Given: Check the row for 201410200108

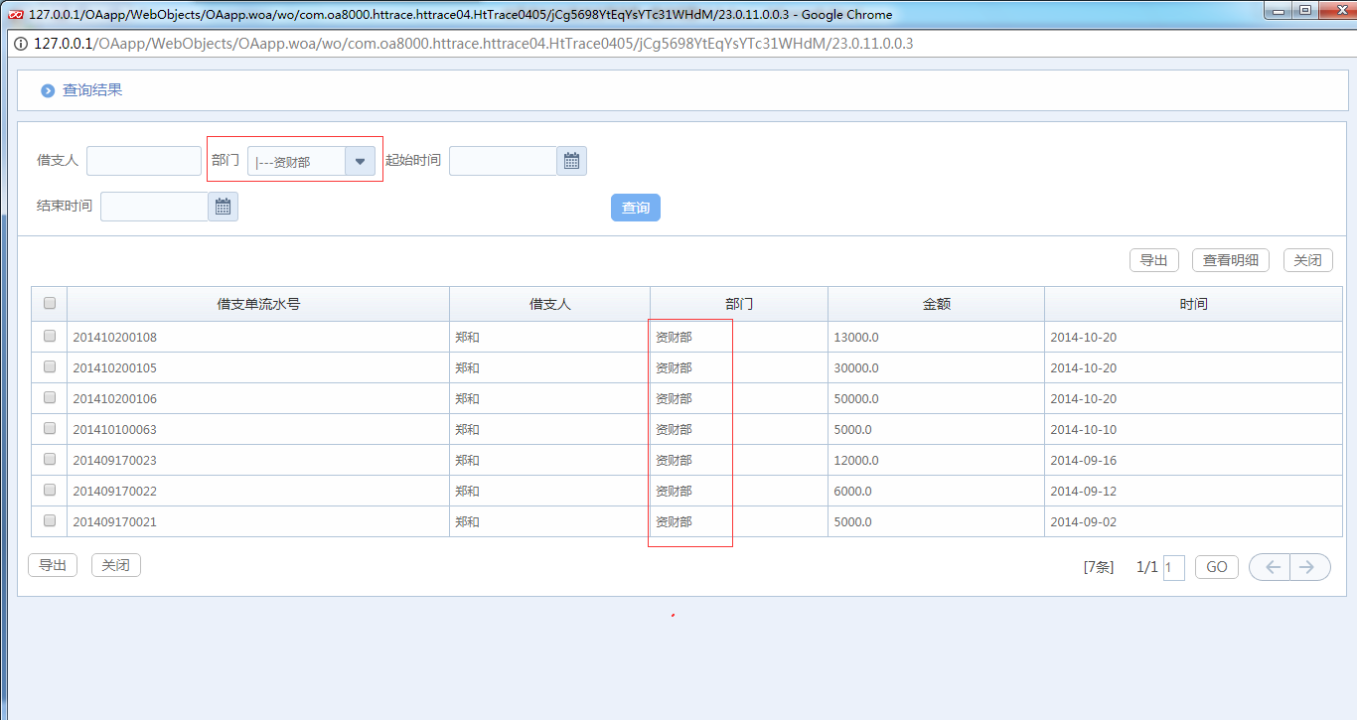Looking at the screenshot, I should coord(50,337).
